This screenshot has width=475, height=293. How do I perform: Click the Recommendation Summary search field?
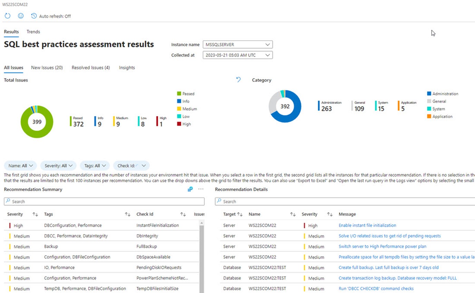(x=104, y=201)
